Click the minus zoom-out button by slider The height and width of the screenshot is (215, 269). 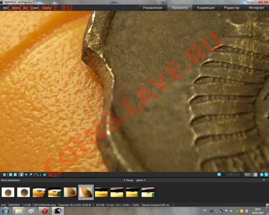click(x=223, y=175)
